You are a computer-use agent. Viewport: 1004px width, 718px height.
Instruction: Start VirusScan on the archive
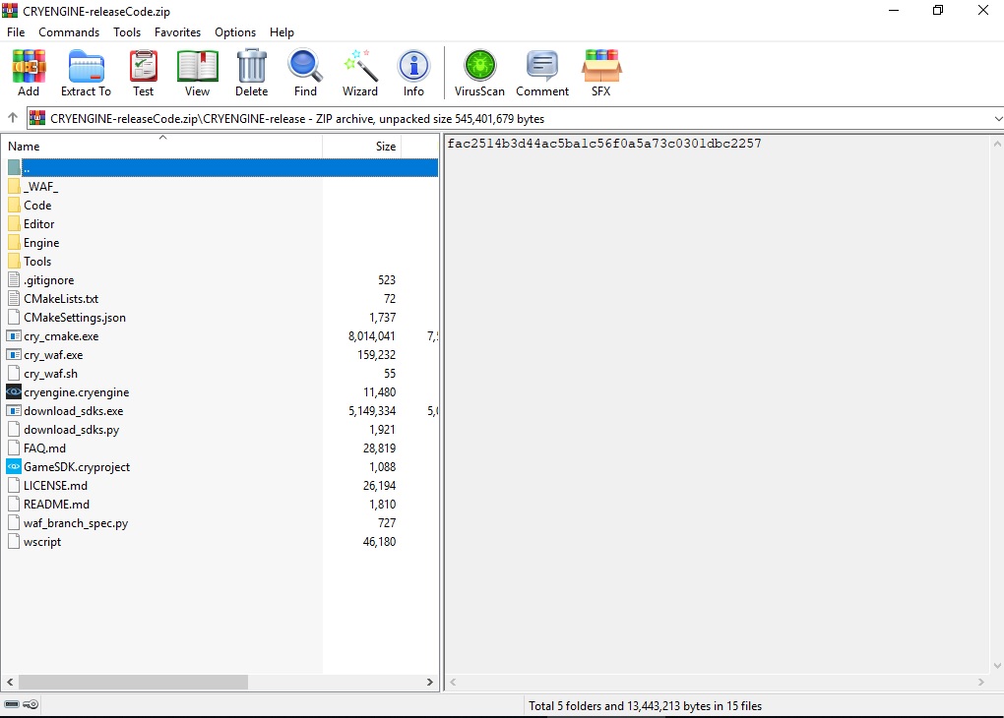pyautogui.click(x=479, y=67)
